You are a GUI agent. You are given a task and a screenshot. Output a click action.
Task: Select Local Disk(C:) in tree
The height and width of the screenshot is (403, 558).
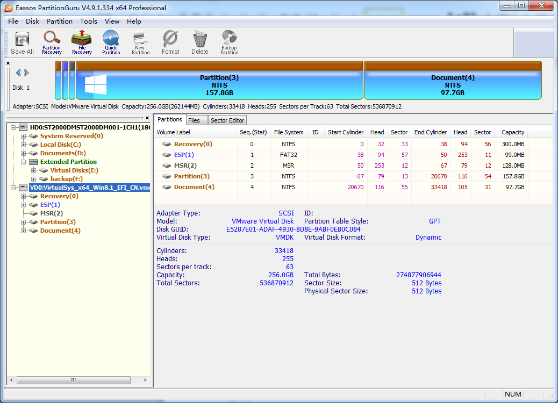coord(61,145)
